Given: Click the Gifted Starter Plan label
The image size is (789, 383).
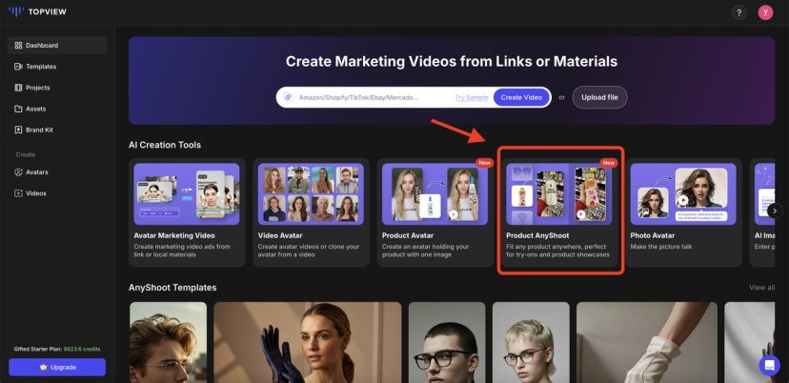Looking at the screenshot, I should [x=38, y=349].
